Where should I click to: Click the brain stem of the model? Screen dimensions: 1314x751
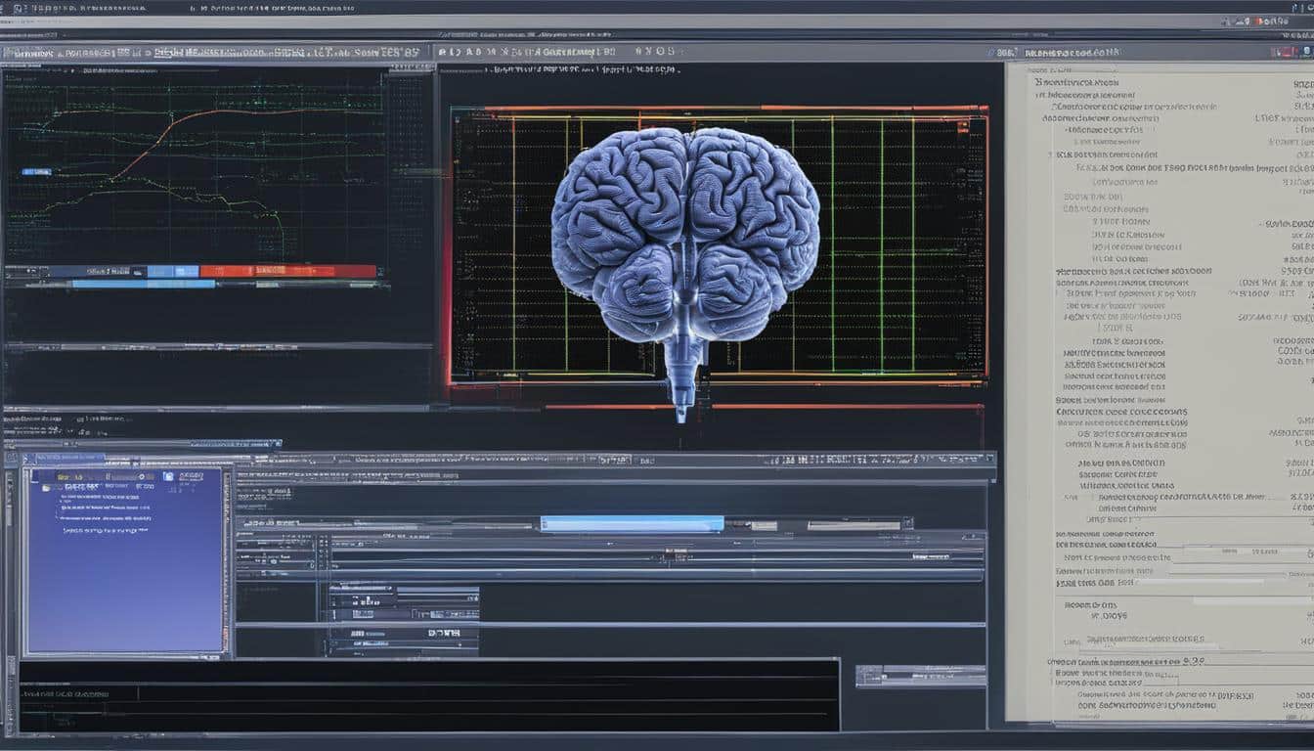tap(682, 376)
